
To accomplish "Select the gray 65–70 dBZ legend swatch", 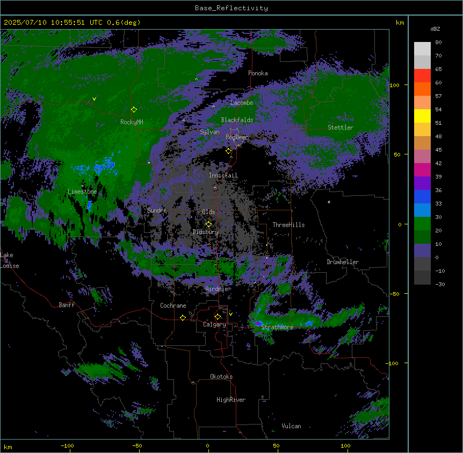I will (x=422, y=62).
